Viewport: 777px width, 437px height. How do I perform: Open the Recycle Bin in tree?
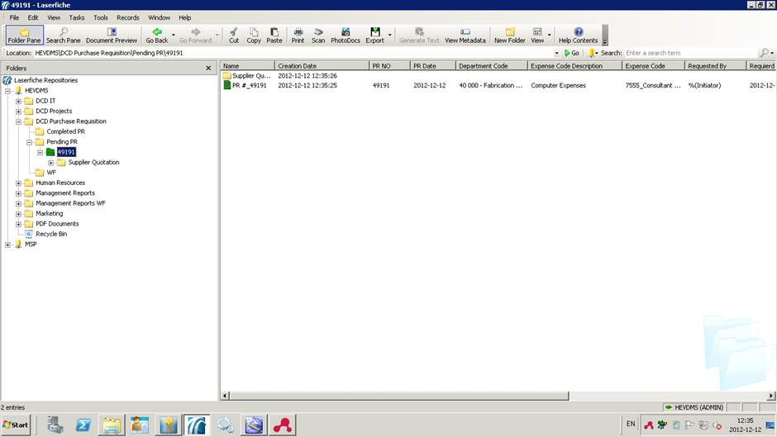pyautogui.click(x=51, y=234)
